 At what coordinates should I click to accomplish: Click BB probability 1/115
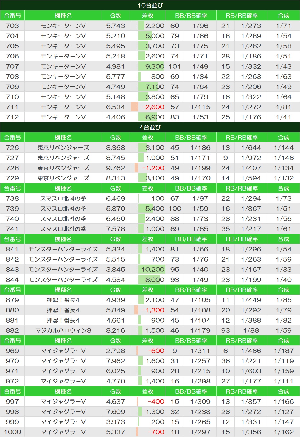[x=200, y=107]
